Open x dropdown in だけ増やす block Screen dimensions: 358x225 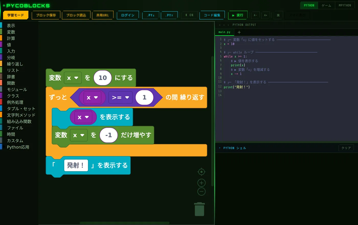[x=79, y=135]
